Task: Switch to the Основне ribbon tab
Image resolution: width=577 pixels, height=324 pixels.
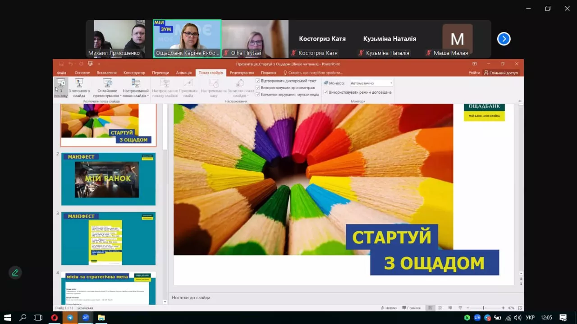Action: click(x=82, y=73)
